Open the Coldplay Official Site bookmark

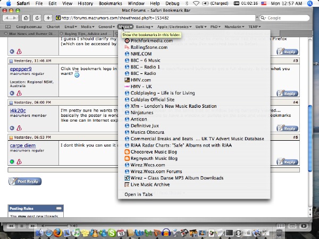pos(194,100)
